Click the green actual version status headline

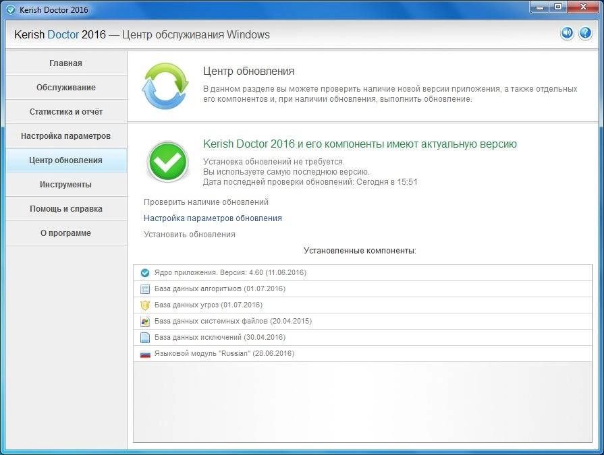[360, 144]
